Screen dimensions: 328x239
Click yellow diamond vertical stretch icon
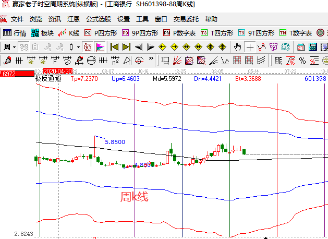[222, 47]
